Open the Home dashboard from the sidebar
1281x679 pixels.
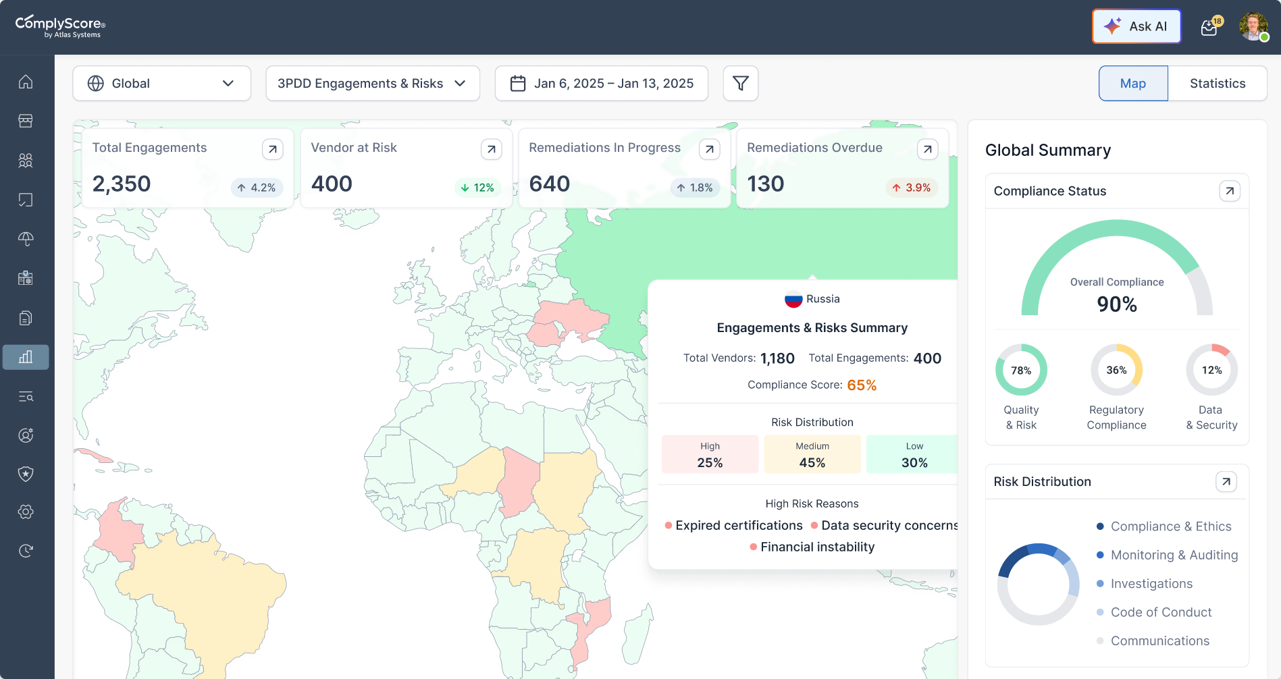(x=26, y=81)
